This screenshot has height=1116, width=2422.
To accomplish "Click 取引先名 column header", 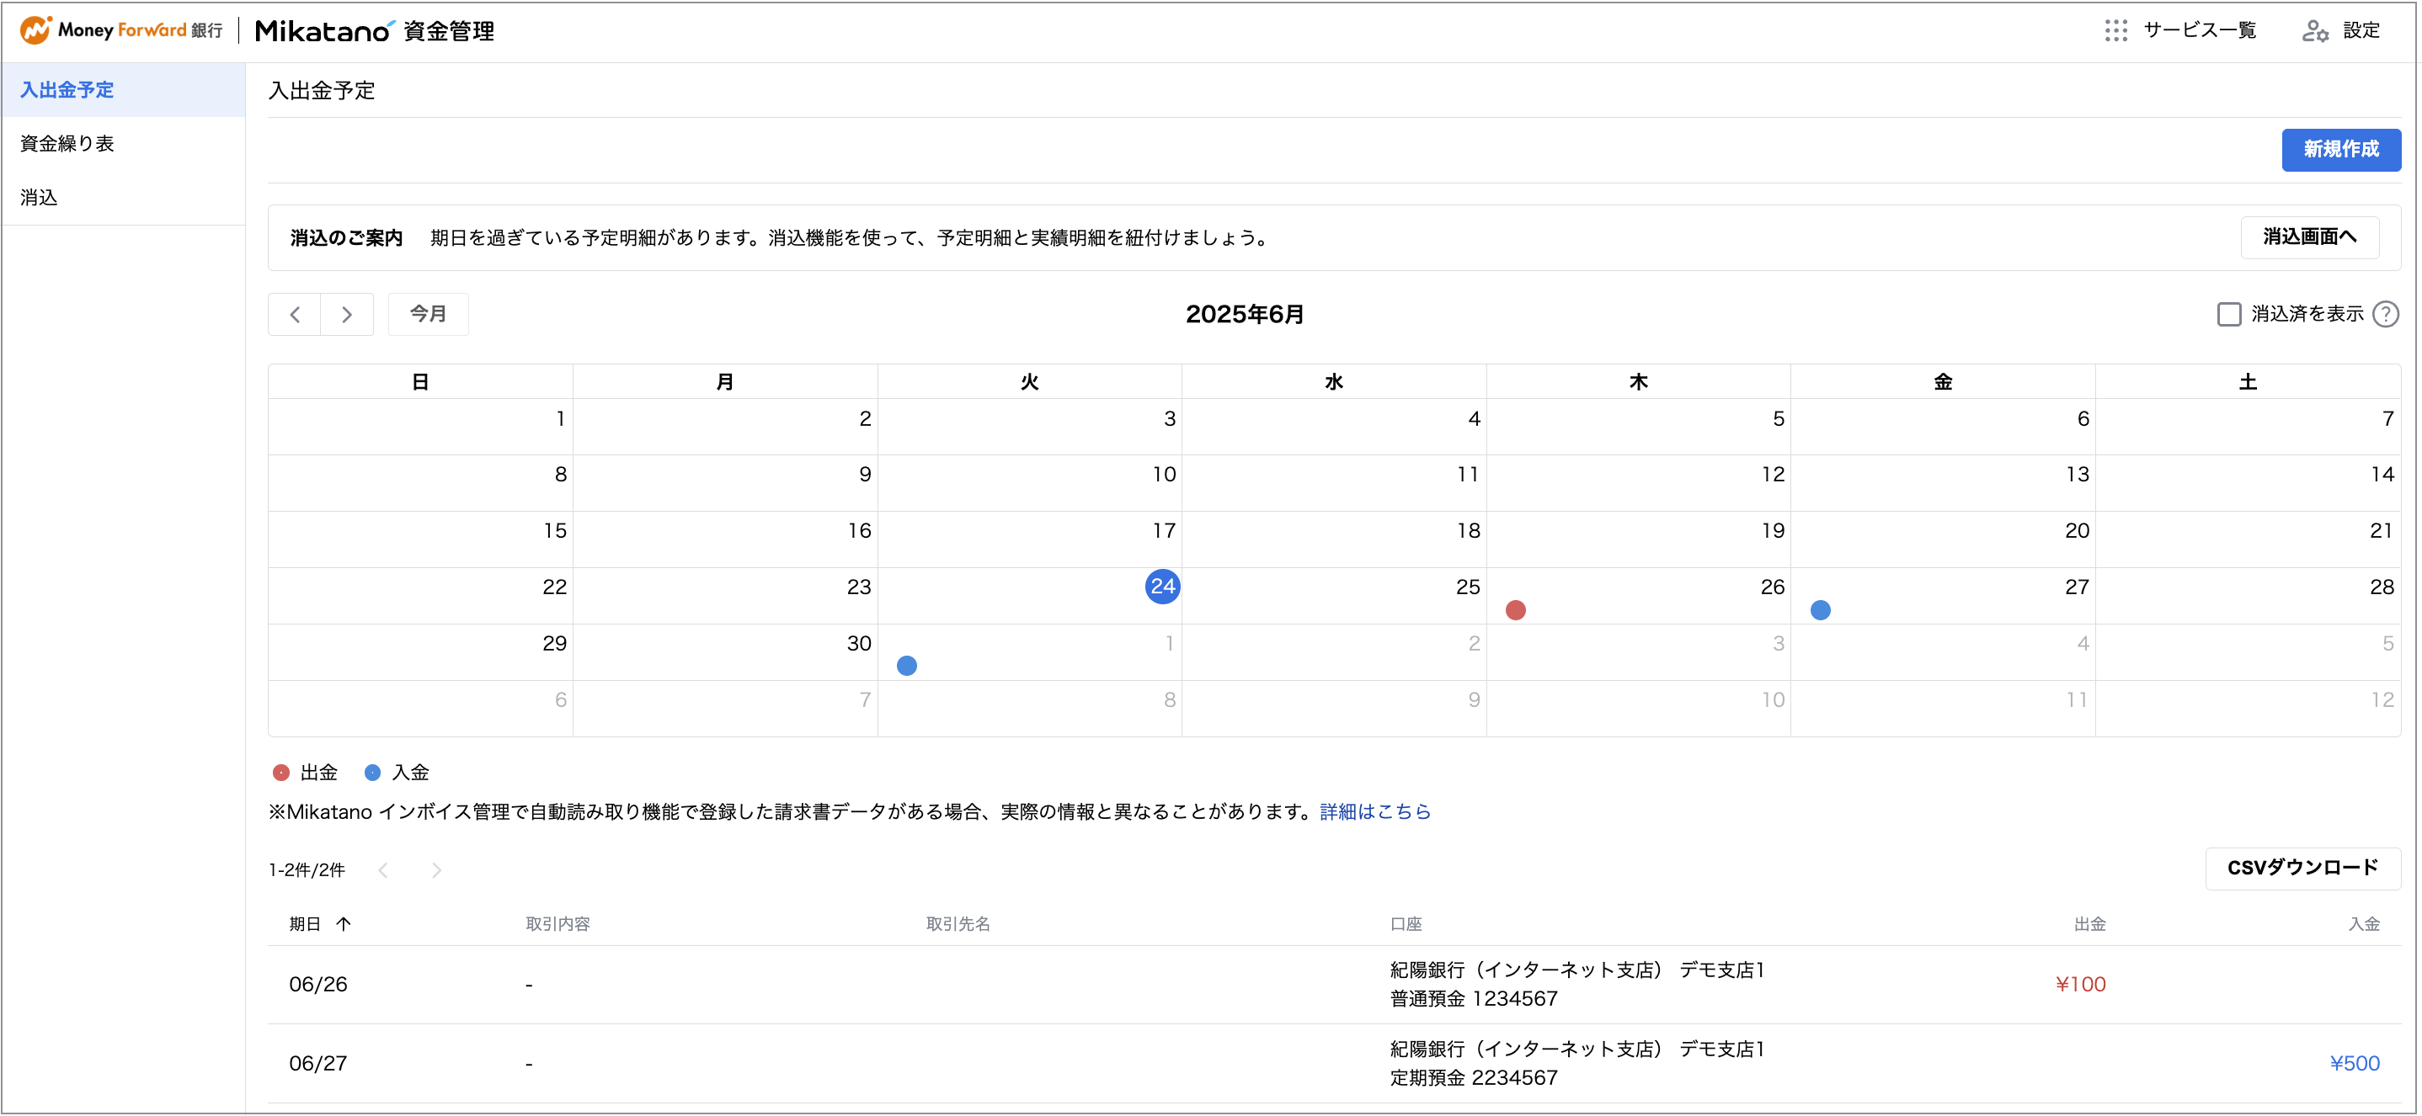I will pos(958,924).
